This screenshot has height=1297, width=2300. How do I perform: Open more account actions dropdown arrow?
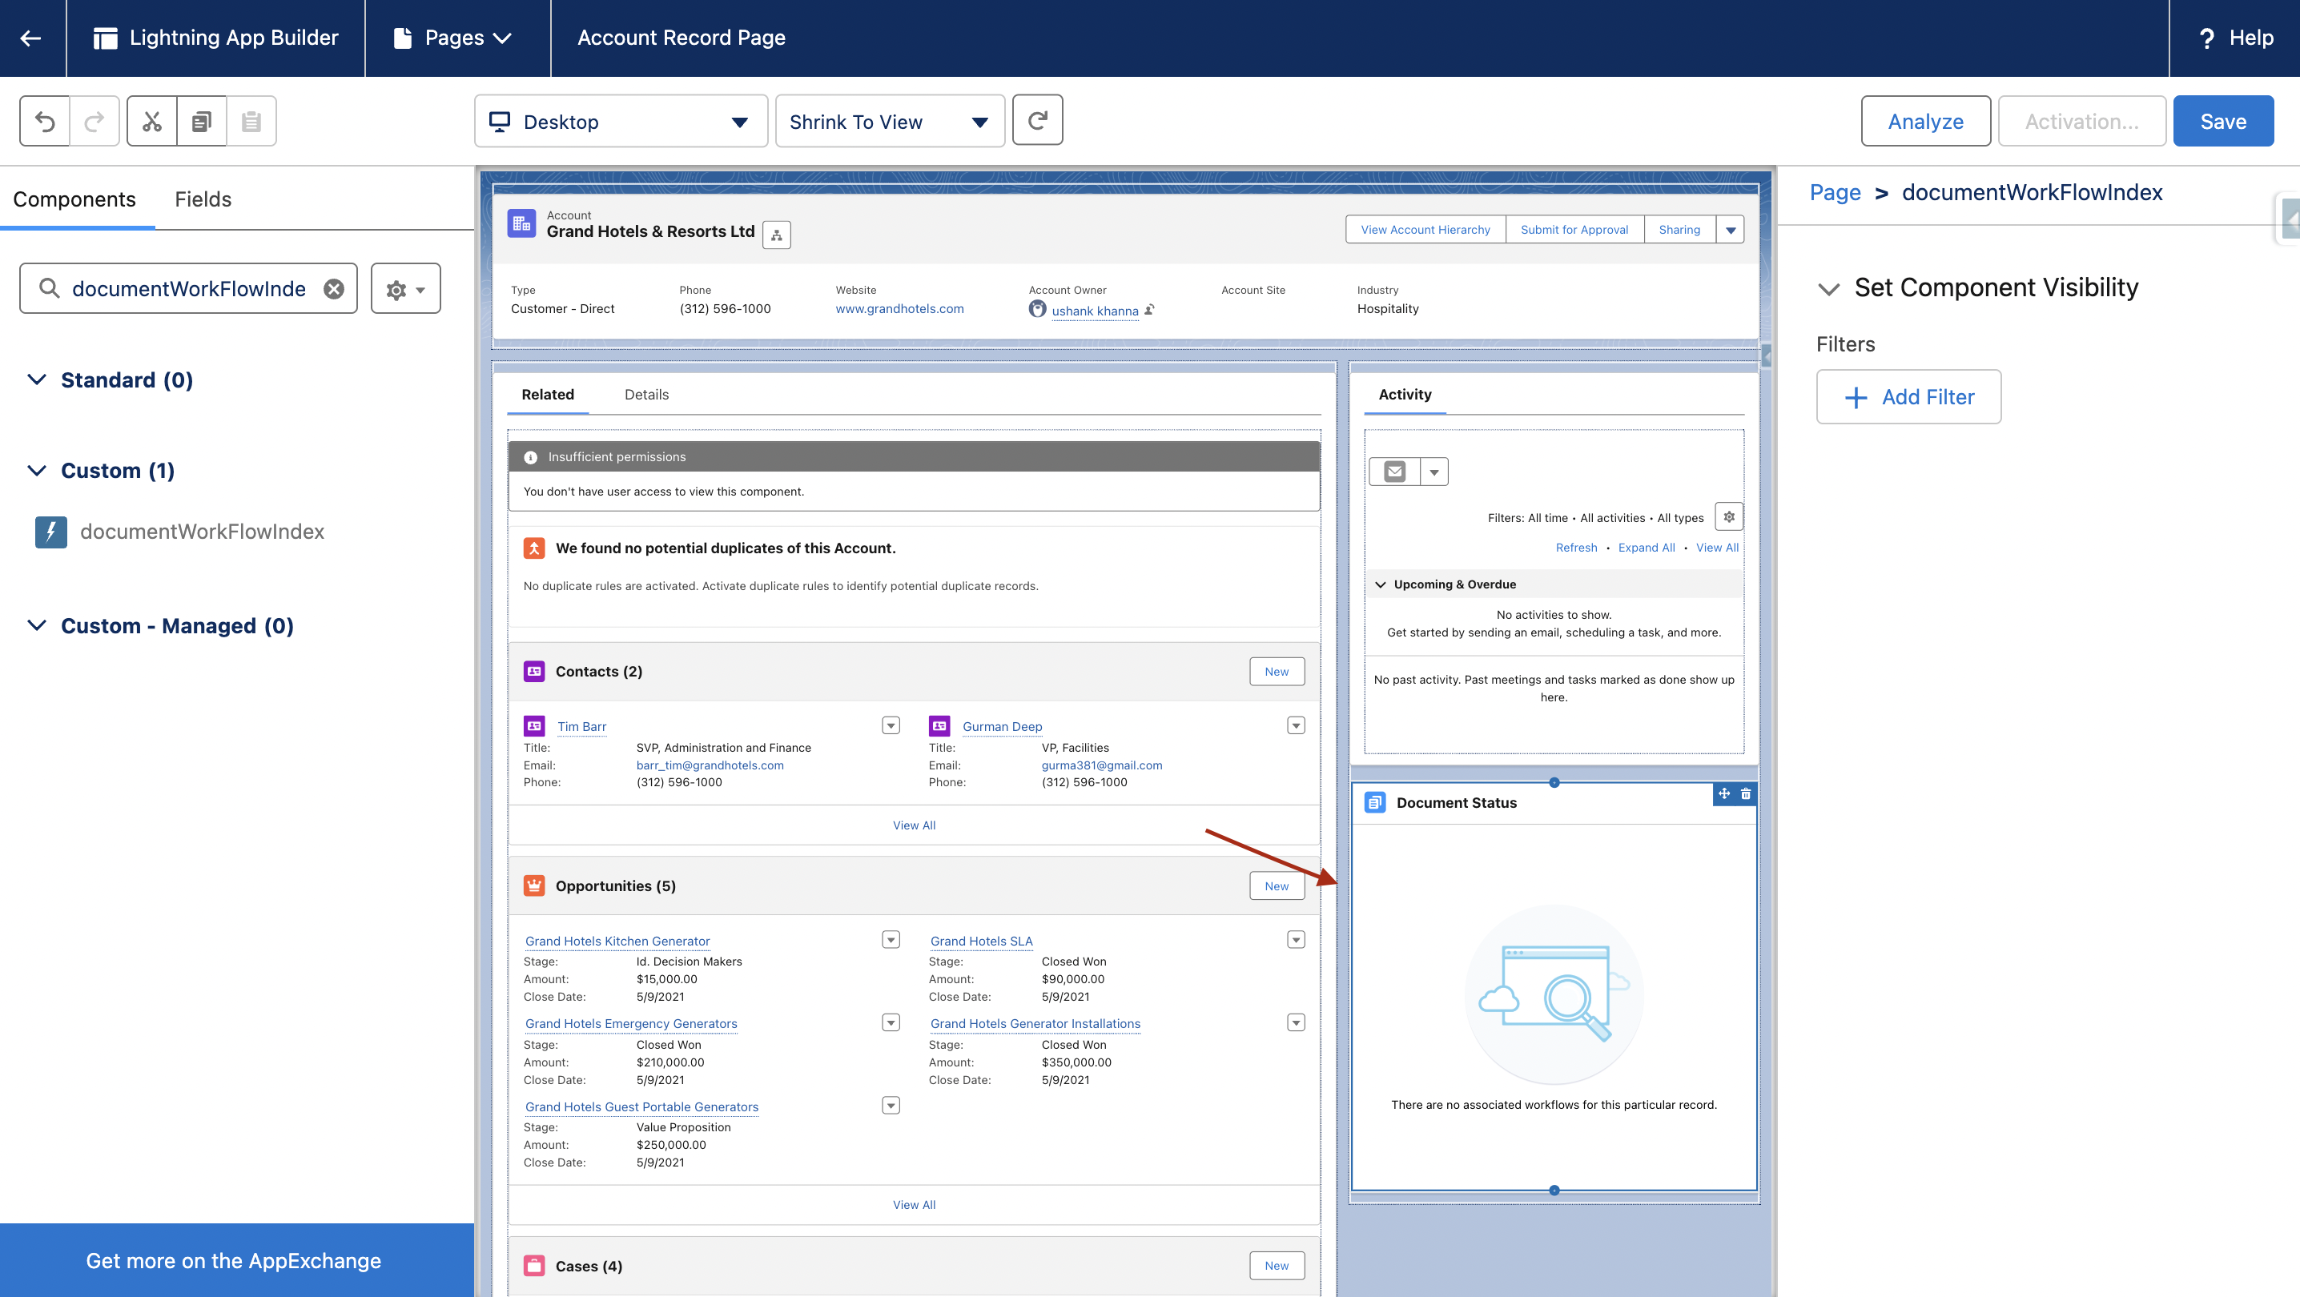pyautogui.click(x=1731, y=230)
